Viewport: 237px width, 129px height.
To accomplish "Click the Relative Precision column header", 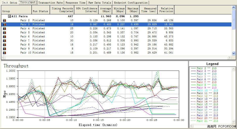I will click(166, 10).
